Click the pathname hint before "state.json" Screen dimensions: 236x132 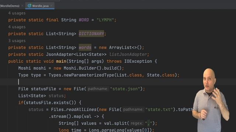point(98,89)
